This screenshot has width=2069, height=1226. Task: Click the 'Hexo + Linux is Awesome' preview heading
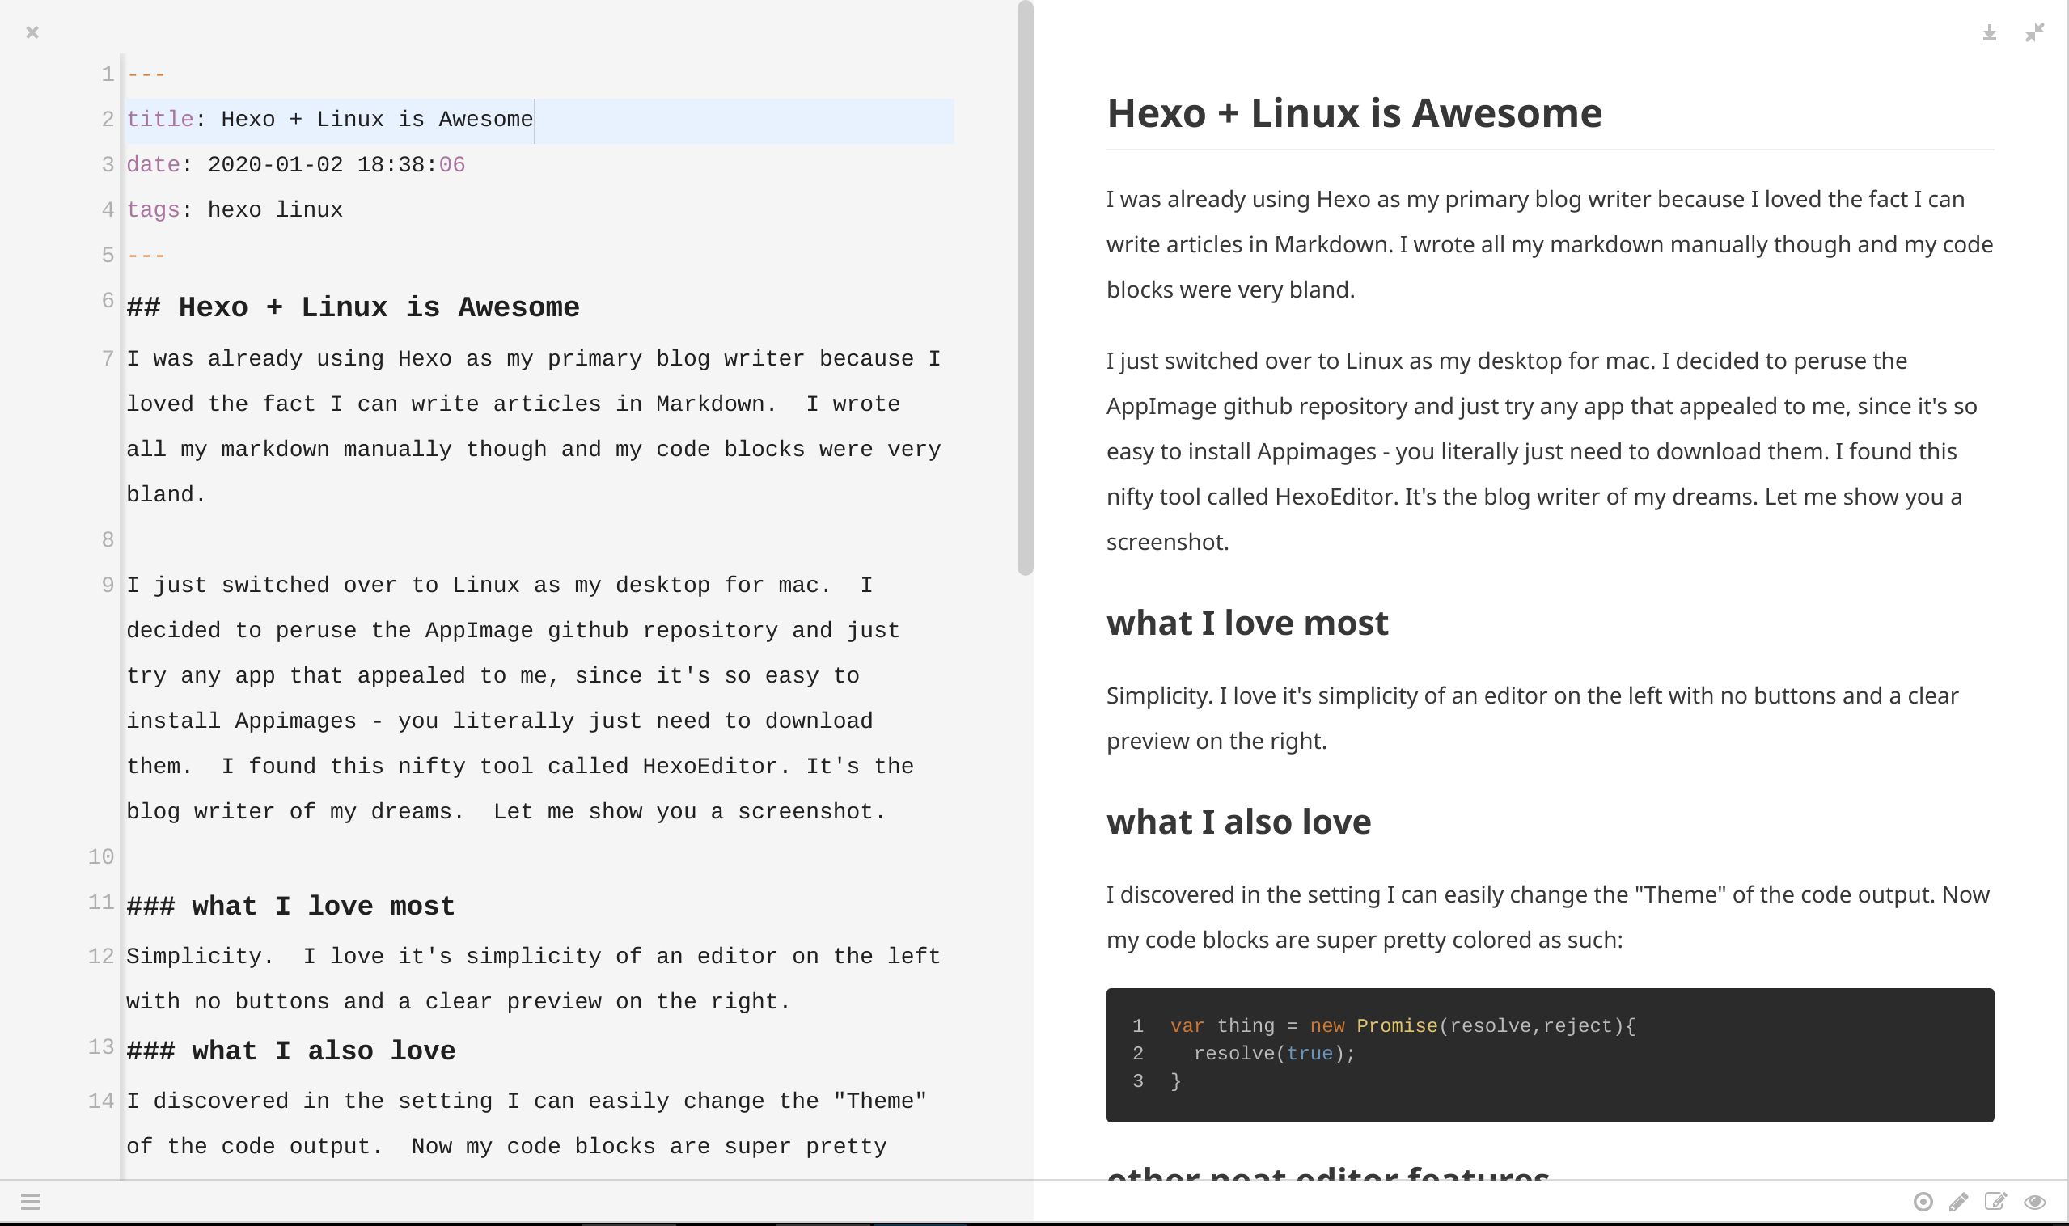point(1354,113)
